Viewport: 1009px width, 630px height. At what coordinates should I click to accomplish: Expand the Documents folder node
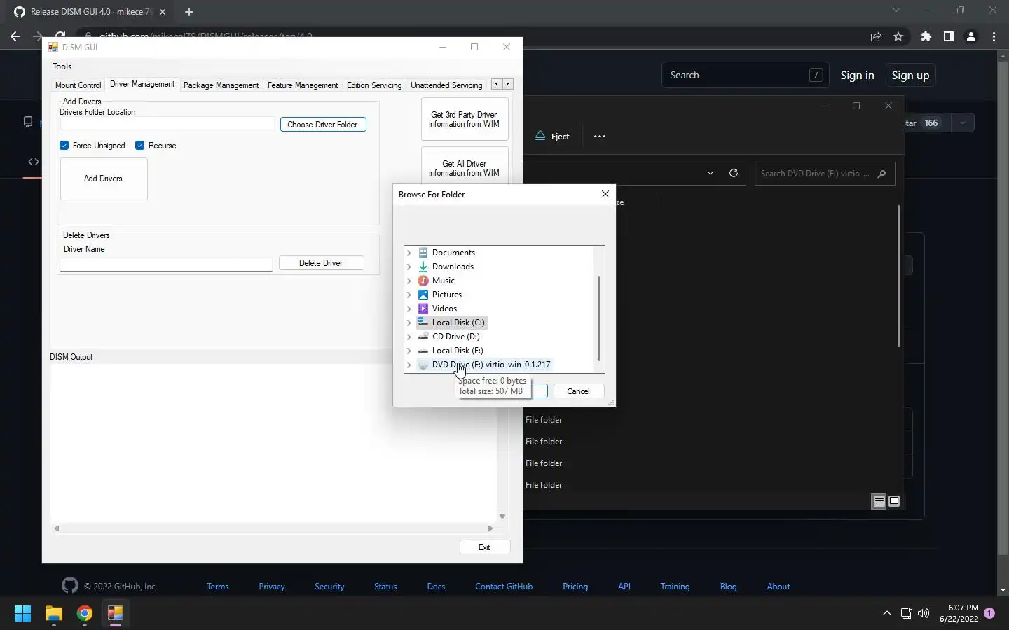tap(409, 253)
